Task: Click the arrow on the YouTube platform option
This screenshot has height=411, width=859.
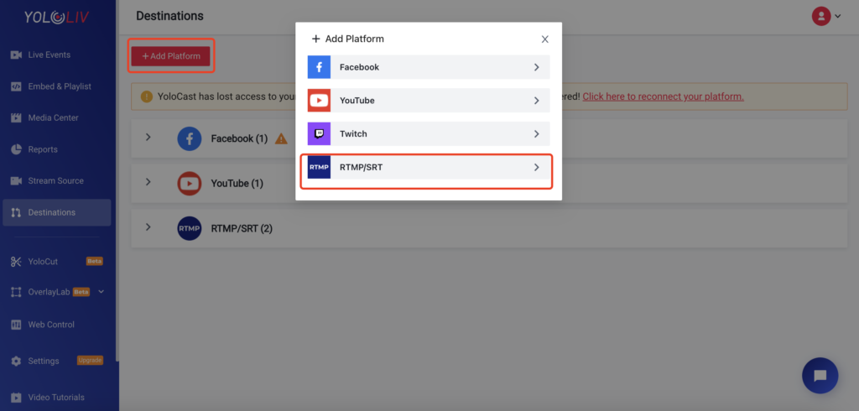Action: click(537, 101)
